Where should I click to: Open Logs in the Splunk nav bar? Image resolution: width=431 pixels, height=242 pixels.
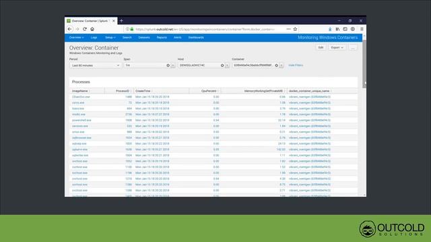coord(94,38)
